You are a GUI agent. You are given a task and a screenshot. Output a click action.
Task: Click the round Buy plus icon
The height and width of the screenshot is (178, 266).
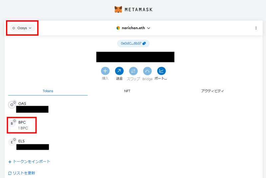pos(105,71)
